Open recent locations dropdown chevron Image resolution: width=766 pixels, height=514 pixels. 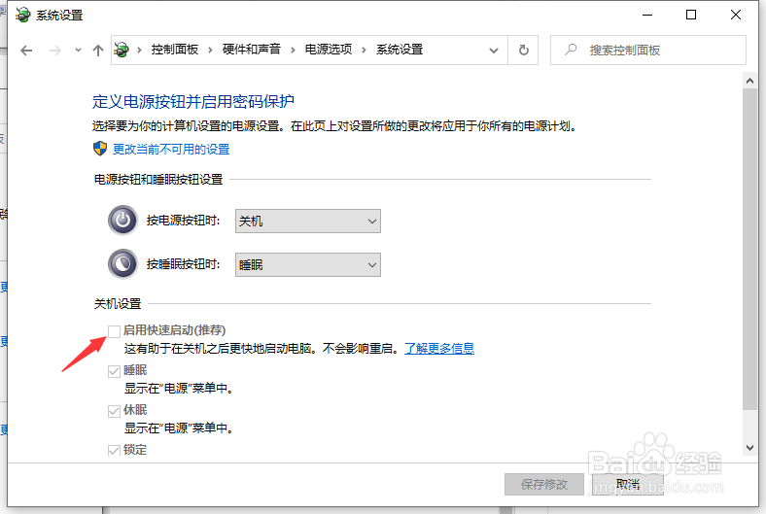pyautogui.click(x=78, y=50)
